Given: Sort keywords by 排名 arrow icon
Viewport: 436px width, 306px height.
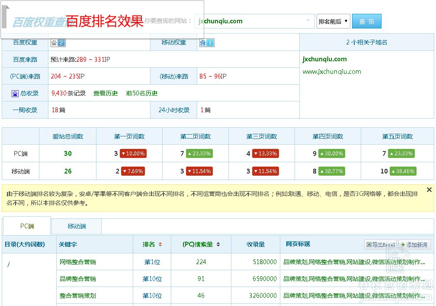Looking at the screenshot, I should point(160,244).
